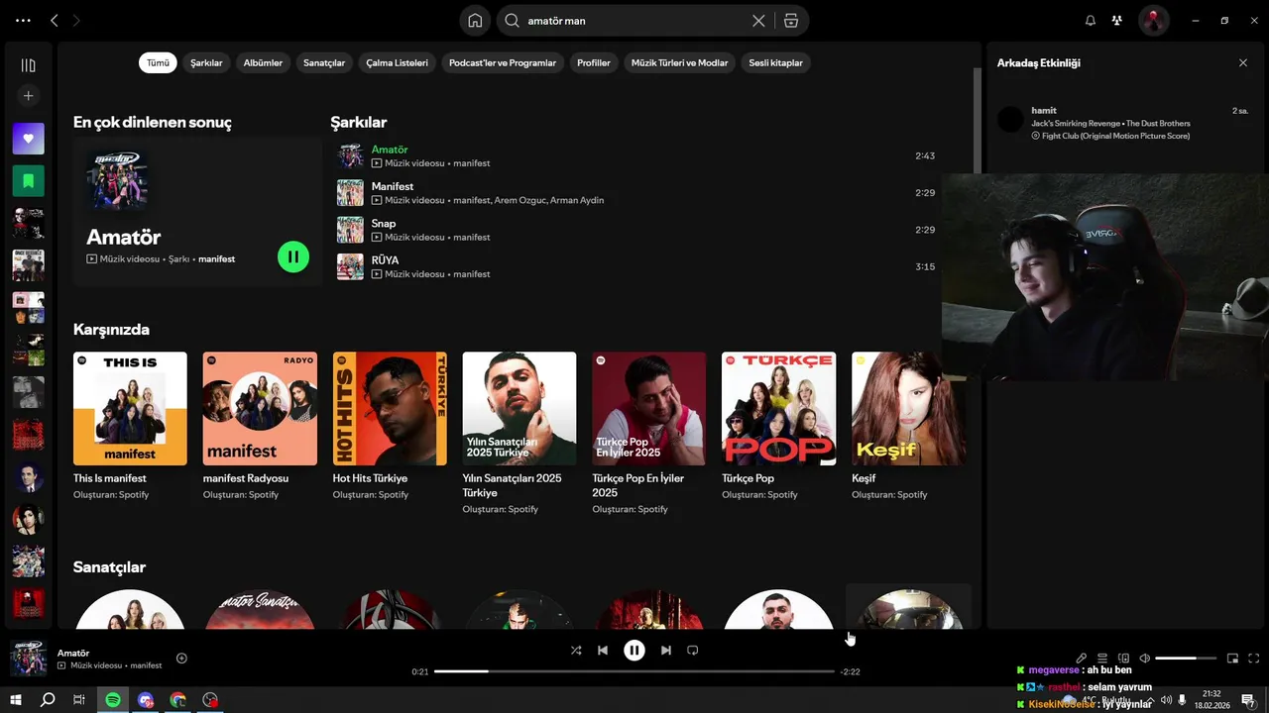Pause Amatör with green button
The image size is (1269, 713).
pos(293,256)
